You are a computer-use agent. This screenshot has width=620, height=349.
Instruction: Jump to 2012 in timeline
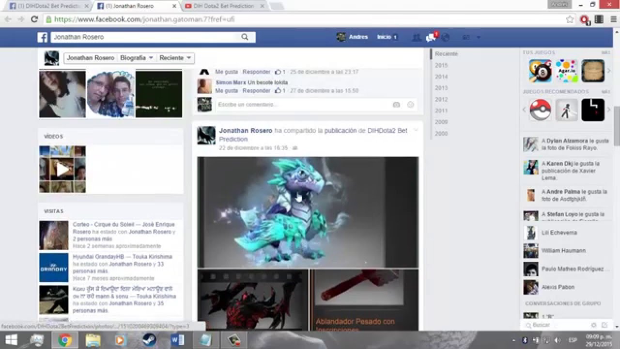click(441, 99)
